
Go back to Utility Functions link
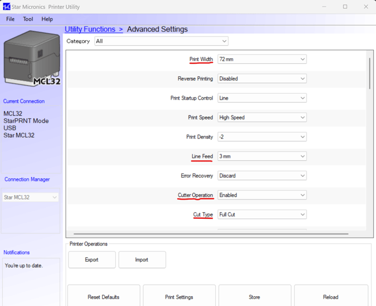[x=93, y=29]
